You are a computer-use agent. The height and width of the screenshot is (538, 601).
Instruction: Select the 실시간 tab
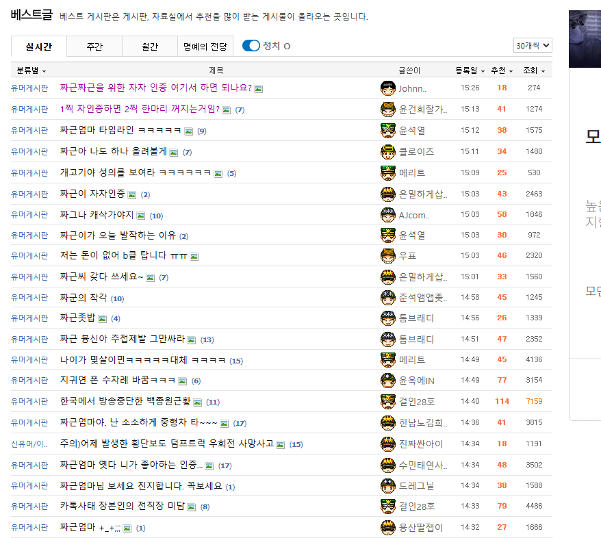pos(39,47)
